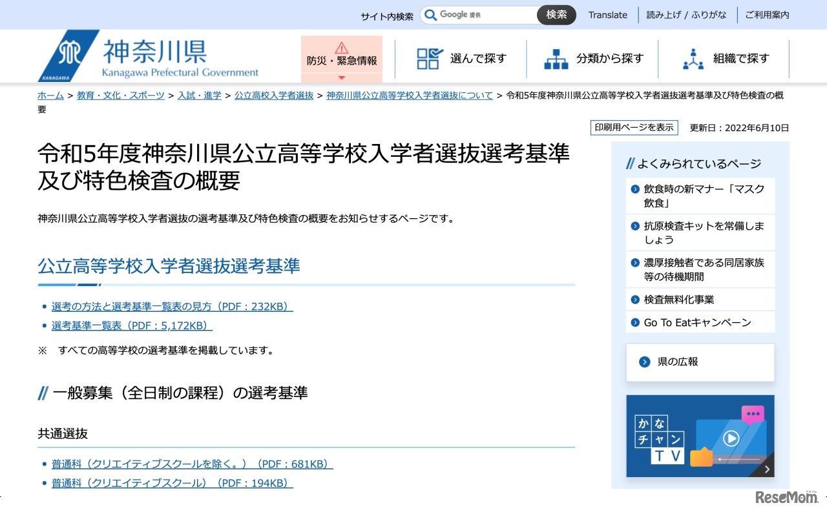Viewport: 827px width, 512px height.
Task: Open 入試・進学 breadcrumb link
Action: pyautogui.click(x=200, y=96)
